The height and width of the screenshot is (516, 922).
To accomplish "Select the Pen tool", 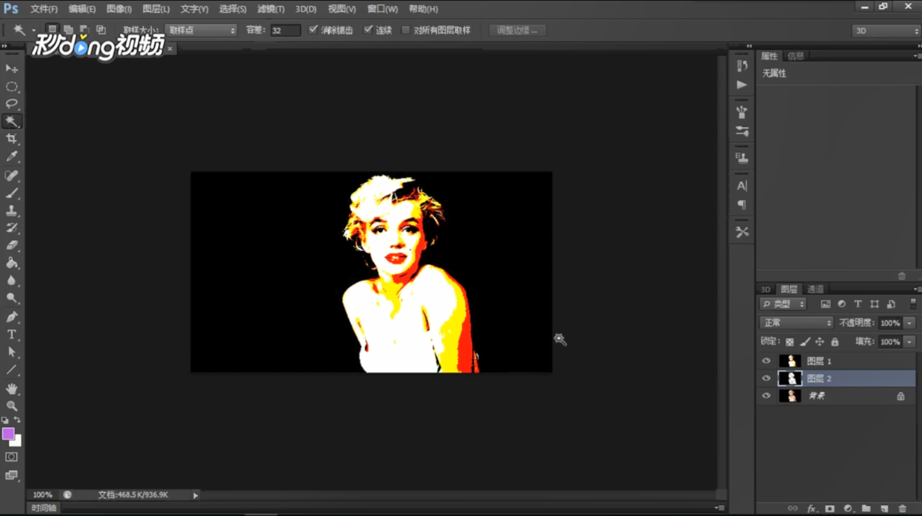I will tap(12, 317).
